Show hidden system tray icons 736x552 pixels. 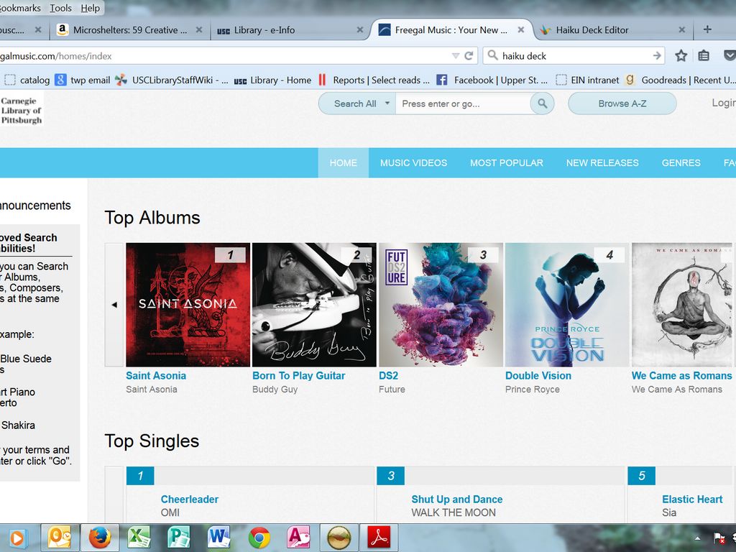tap(697, 538)
